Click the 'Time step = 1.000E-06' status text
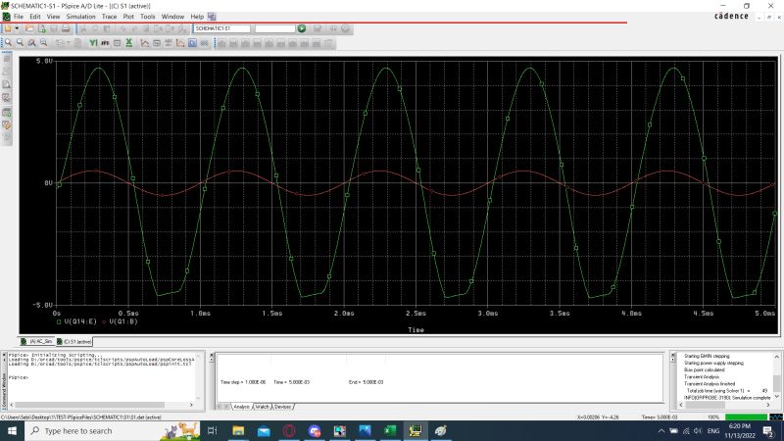This screenshot has width=784, height=441. coord(244,382)
